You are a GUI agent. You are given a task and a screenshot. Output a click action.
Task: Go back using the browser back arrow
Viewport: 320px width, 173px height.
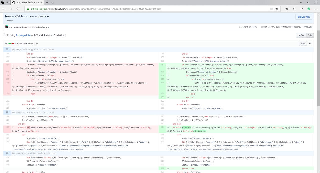pyautogui.click(x=3, y=9)
